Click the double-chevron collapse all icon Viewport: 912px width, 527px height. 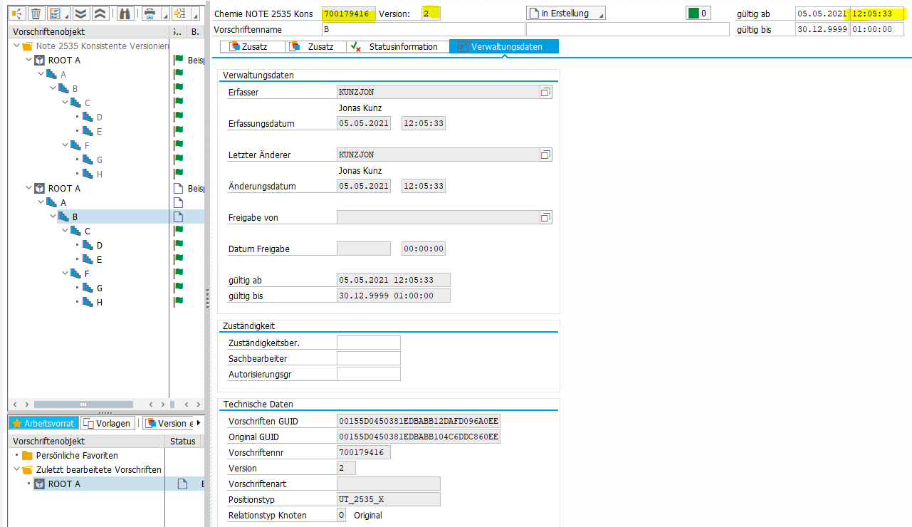tap(100, 14)
